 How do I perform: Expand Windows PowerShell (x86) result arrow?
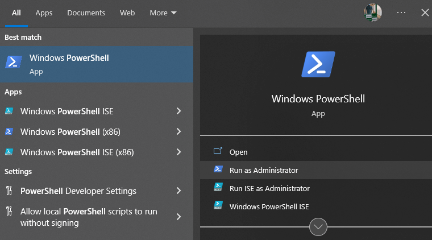coord(179,131)
